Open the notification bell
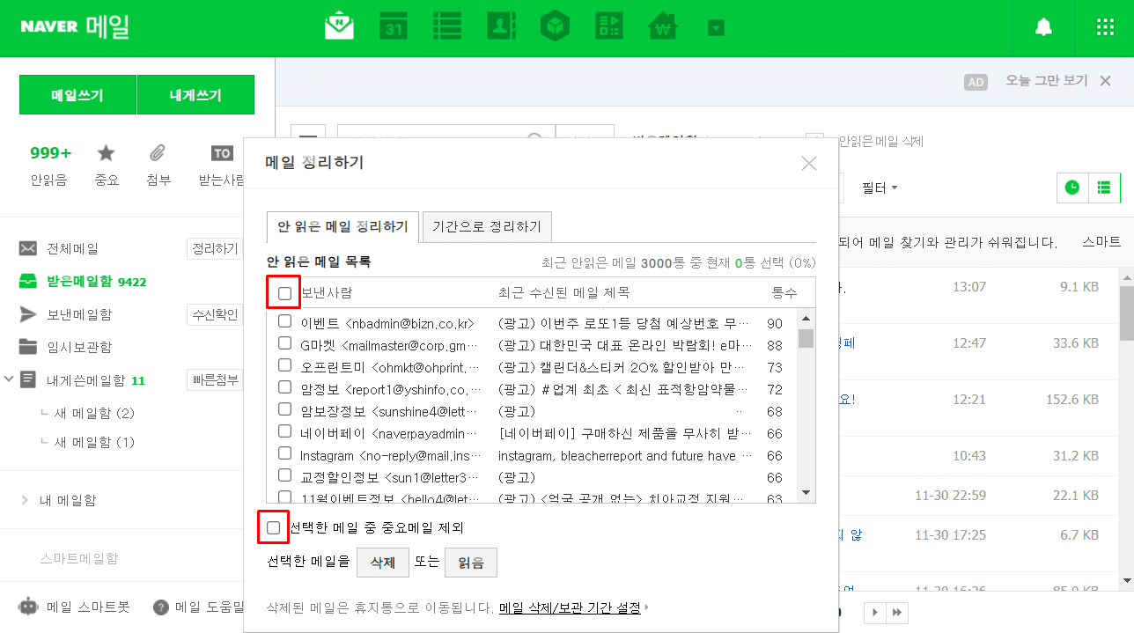The height and width of the screenshot is (633, 1134). point(1043,27)
